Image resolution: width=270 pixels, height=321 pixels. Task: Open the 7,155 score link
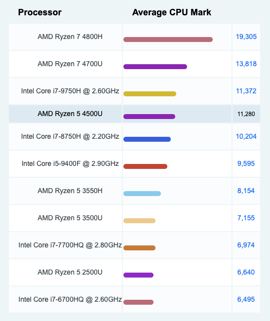[x=246, y=218]
